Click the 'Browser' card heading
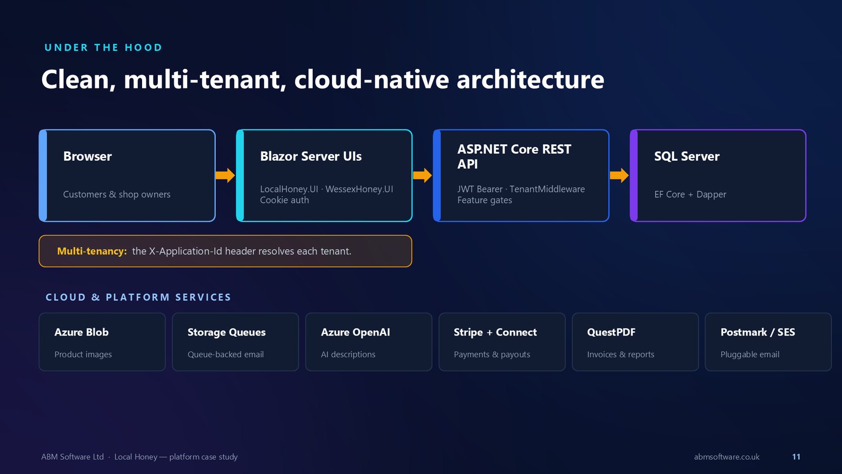Viewport: 842px width, 474px height. (87, 156)
